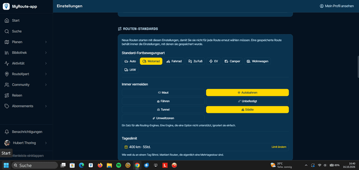Click the Wi-Fi tray icon

tap(319, 165)
